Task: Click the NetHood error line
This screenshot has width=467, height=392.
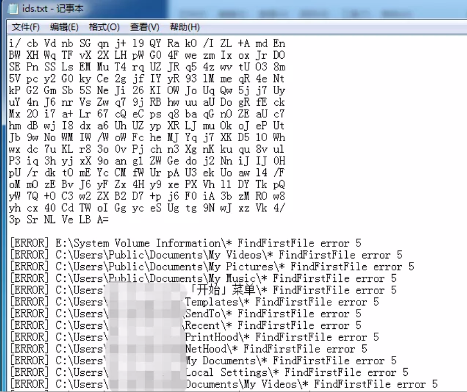Action: click(x=188, y=349)
